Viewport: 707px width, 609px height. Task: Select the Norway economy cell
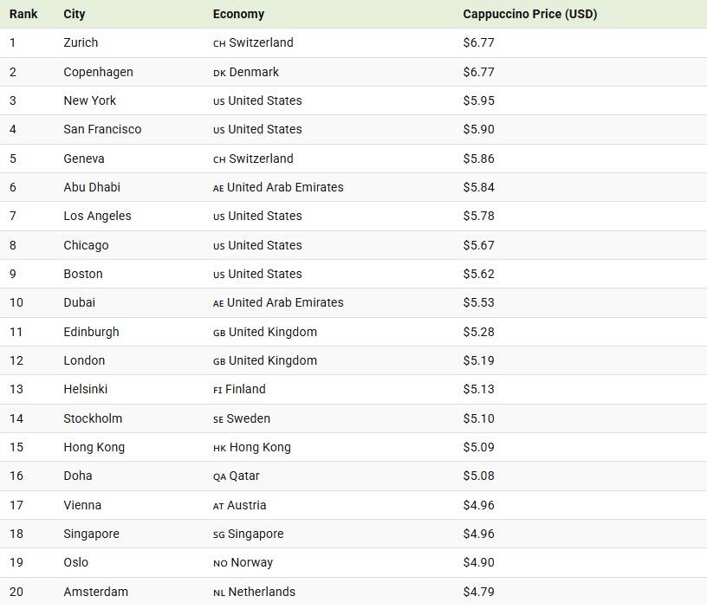pyautogui.click(x=251, y=562)
